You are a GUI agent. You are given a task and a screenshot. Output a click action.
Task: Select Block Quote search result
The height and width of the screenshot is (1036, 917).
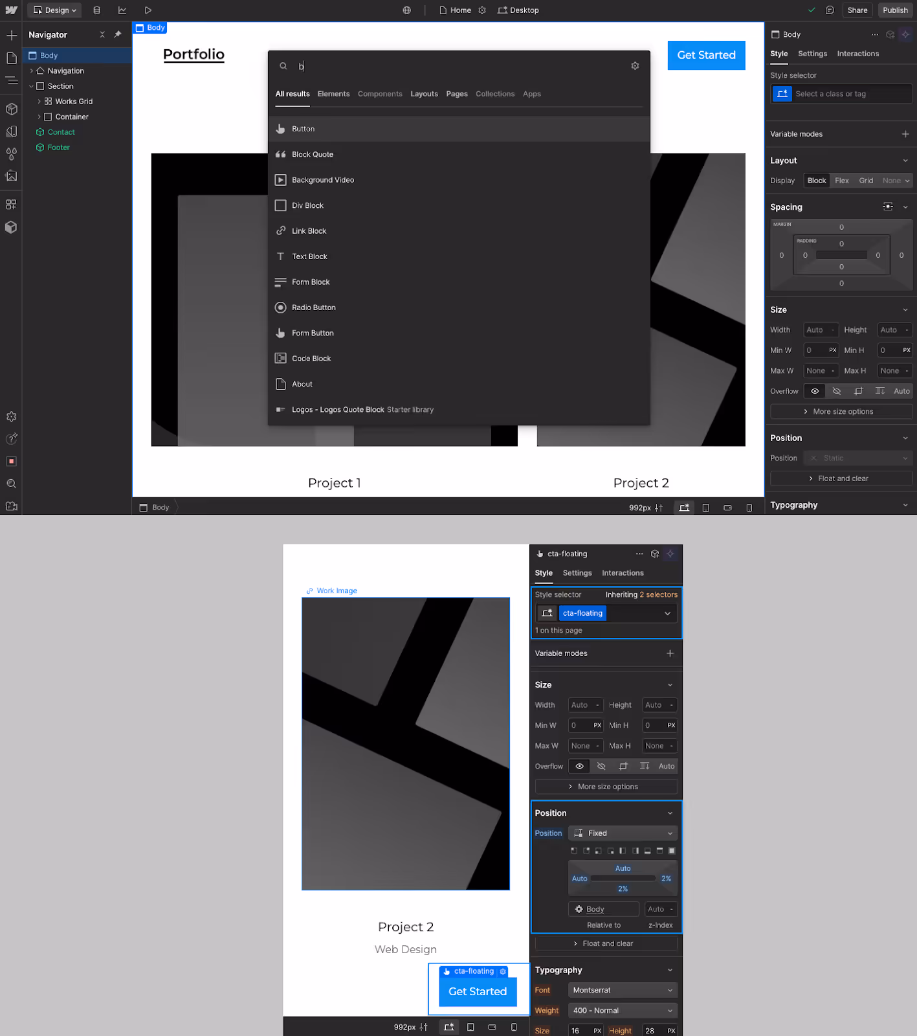point(459,155)
